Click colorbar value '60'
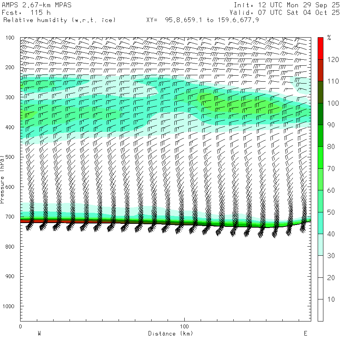This screenshot has width=342, height=342. click(331, 190)
